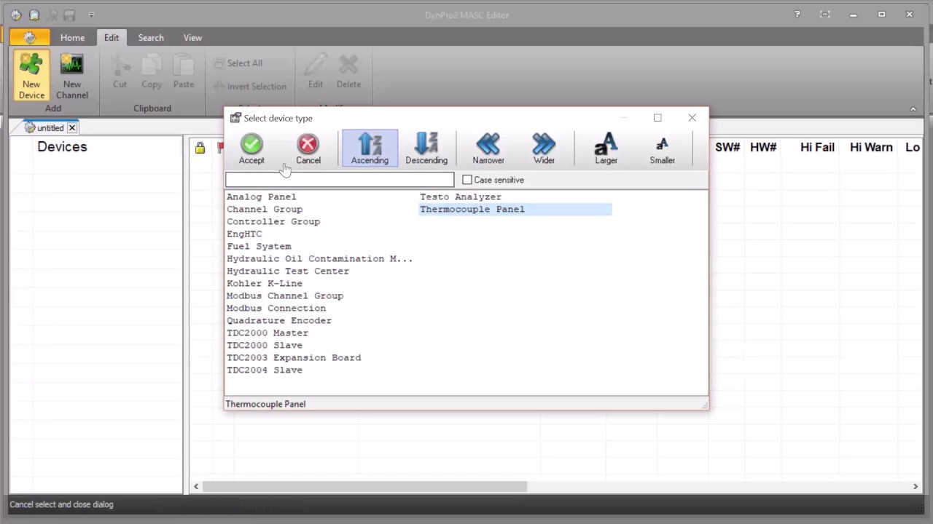Close the Select device type dialog
This screenshot has width=933, height=524.
click(692, 118)
